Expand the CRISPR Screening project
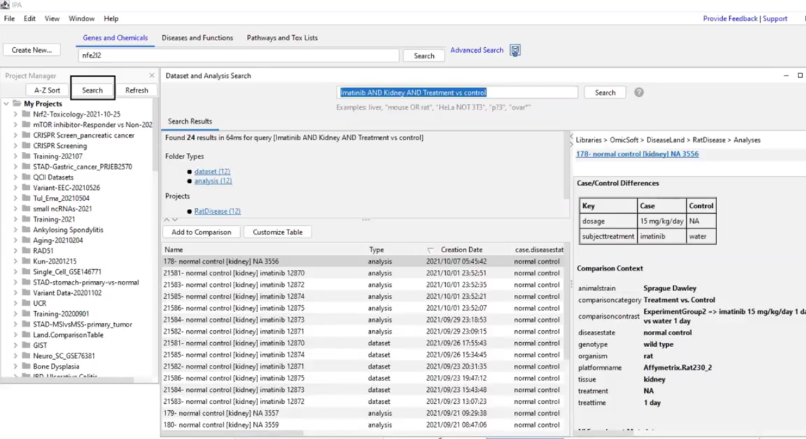 [x=16, y=146]
